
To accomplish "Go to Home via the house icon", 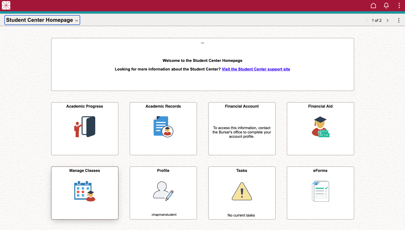I will pyautogui.click(x=373, y=5).
